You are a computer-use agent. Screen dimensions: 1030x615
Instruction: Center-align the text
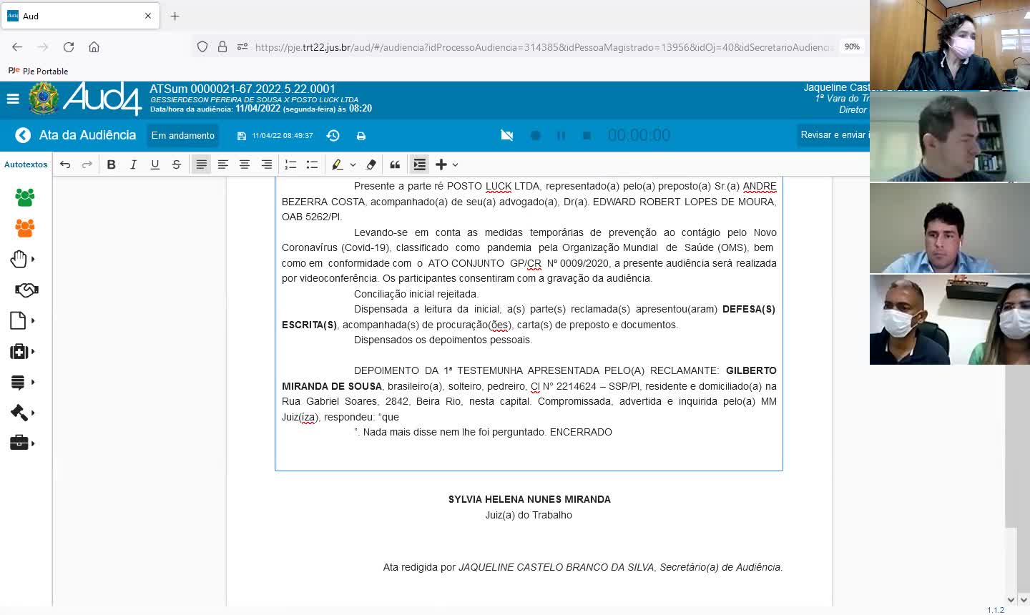pos(245,164)
